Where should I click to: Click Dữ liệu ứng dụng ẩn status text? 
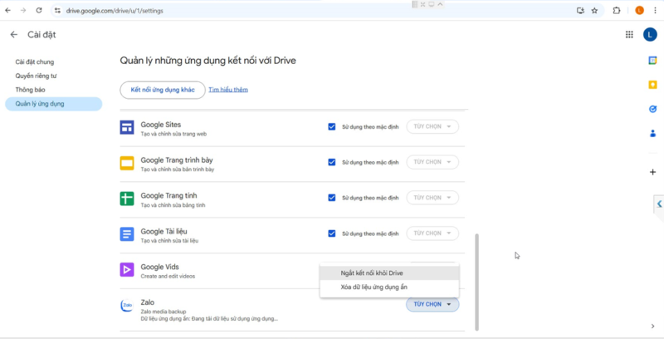click(209, 318)
